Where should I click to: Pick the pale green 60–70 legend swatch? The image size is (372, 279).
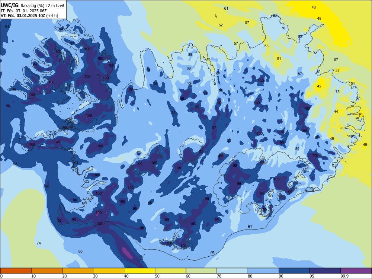coord(201,271)
